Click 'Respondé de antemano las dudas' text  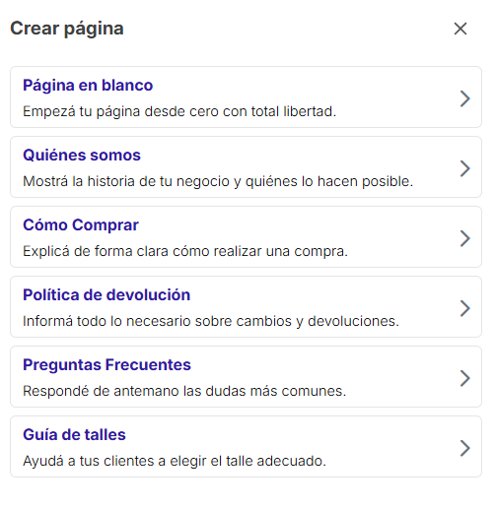184,391
